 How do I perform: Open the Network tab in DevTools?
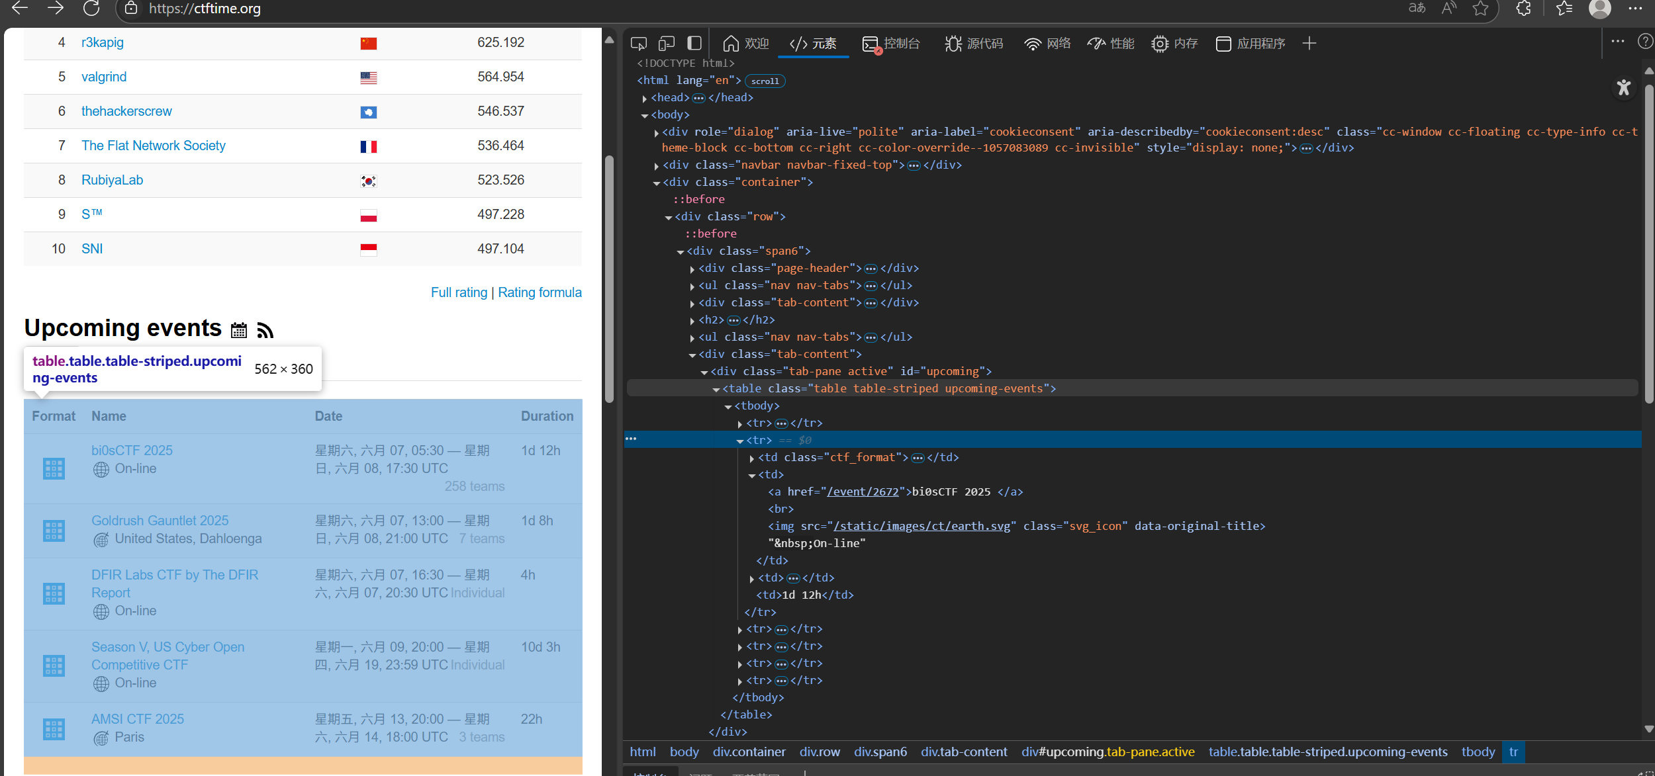click(1047, 44)
